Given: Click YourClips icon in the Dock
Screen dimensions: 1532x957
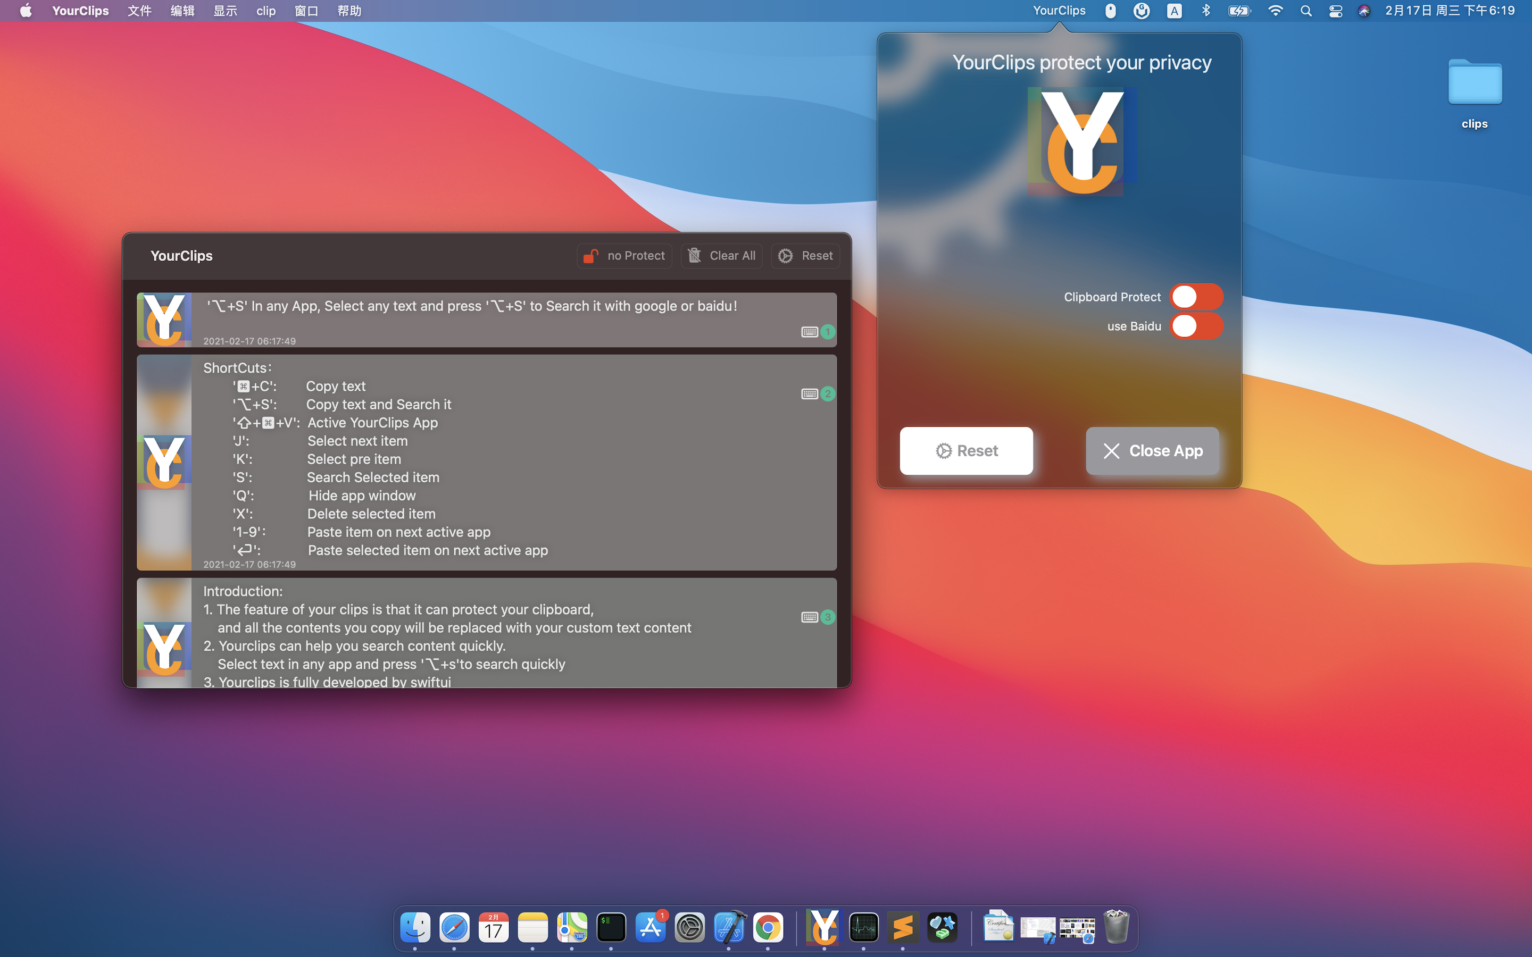Looking at the screenshot, I should [823, 928].
